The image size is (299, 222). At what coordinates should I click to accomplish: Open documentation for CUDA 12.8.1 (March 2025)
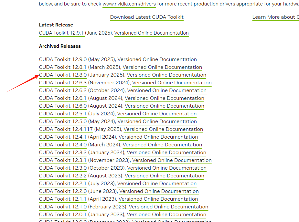click(x=162, y=67)
